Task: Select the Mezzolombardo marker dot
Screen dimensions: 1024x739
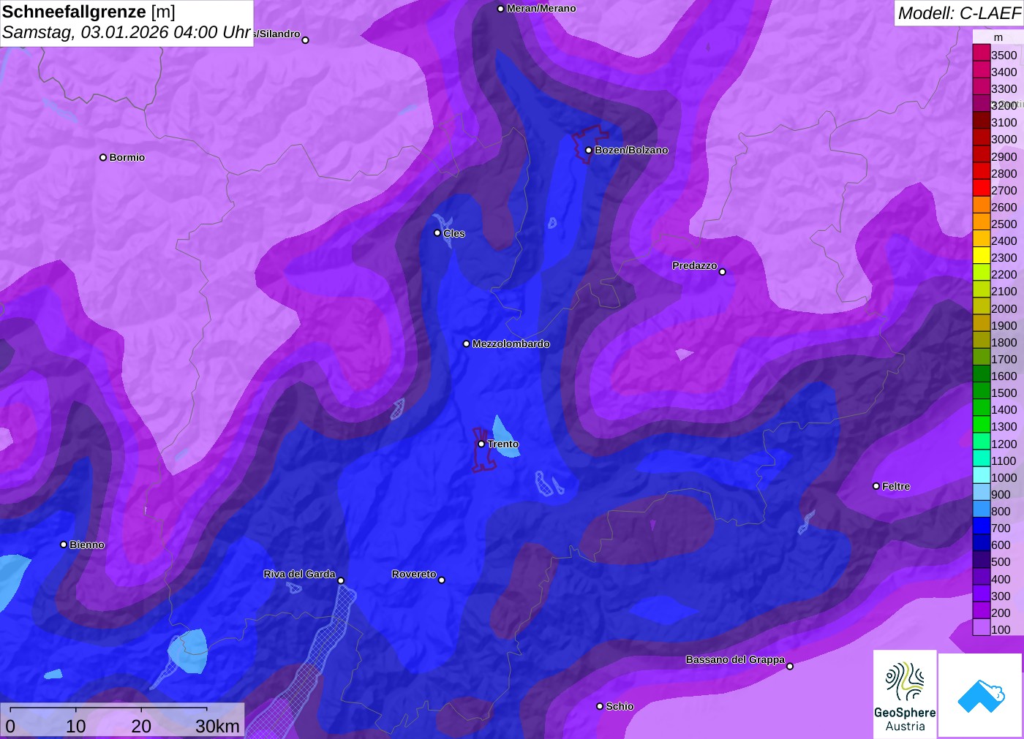Action: (467, 344)
